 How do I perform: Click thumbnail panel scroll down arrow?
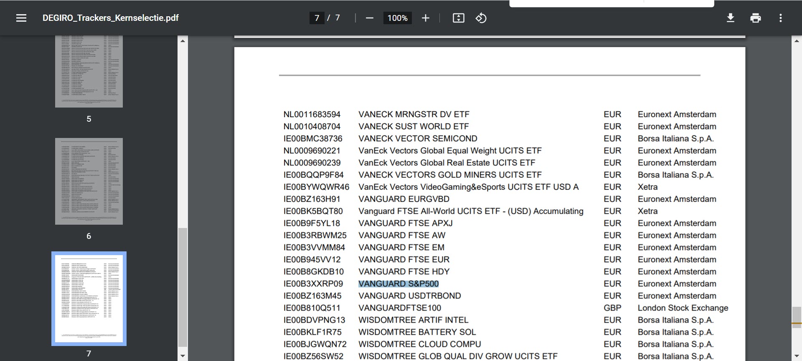click(183, 356)
